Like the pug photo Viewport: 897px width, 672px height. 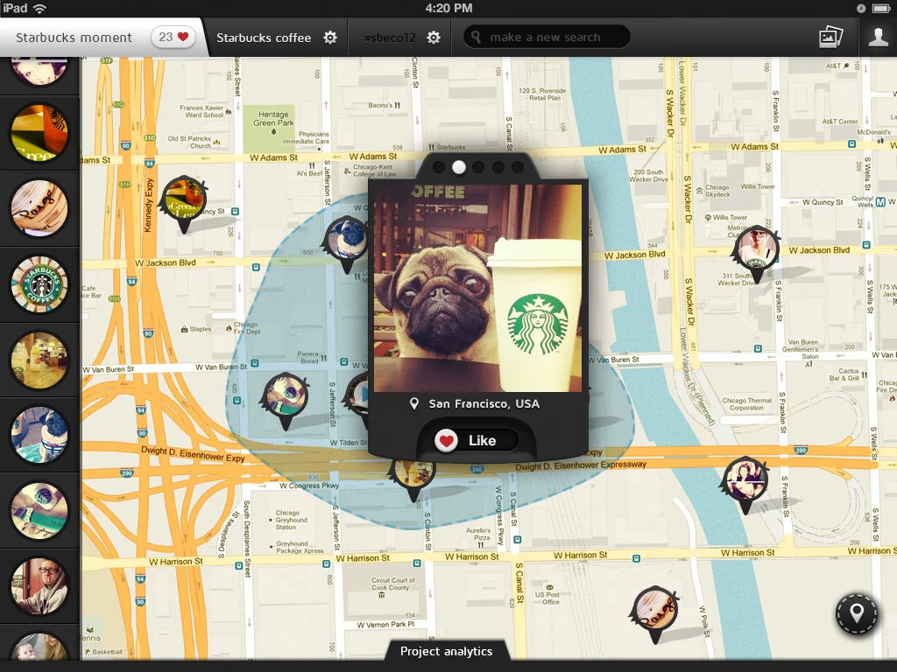476,441
